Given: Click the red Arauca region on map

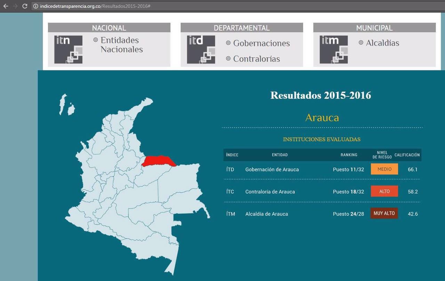Looking at the screenshot, I should (158, 161).
